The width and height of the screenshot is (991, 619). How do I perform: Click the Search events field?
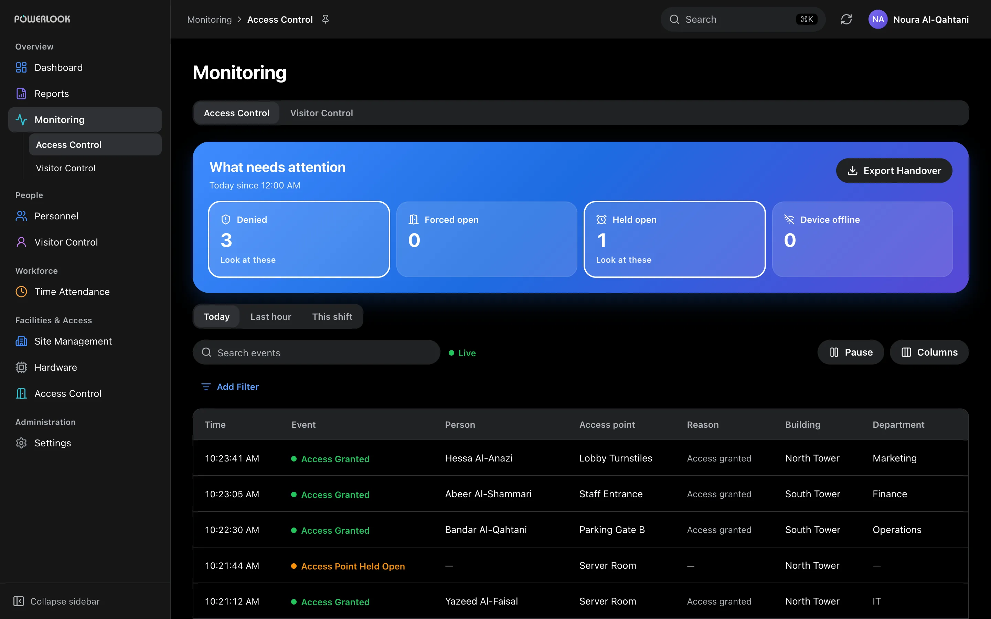pos(317,352)
